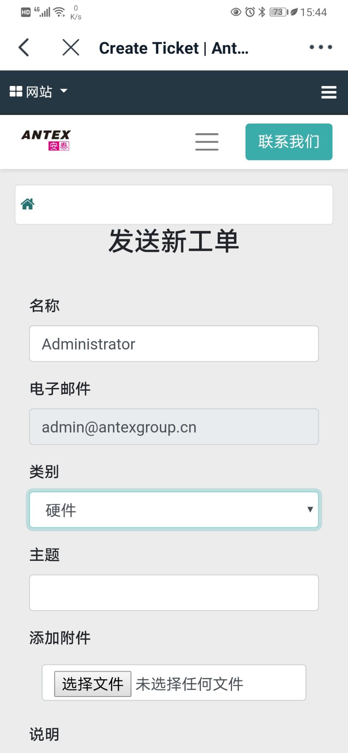This screenshot has width=348, height=753.
Task: Tap the alarm clock status icon
Action: (250, 12)
